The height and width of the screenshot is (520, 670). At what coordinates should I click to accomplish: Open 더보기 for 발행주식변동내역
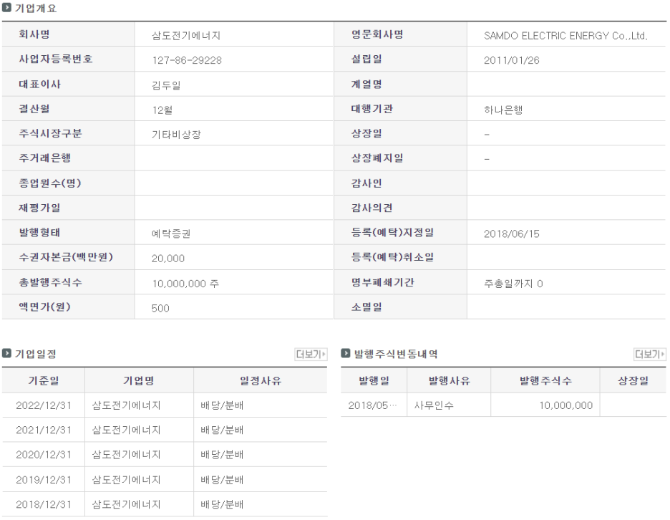tap(650, 354)
